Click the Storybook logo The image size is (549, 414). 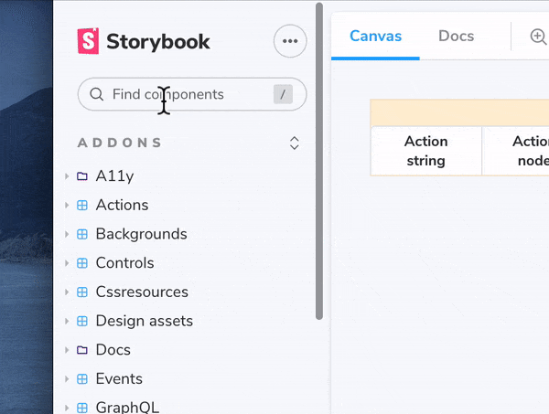[144, 41]
